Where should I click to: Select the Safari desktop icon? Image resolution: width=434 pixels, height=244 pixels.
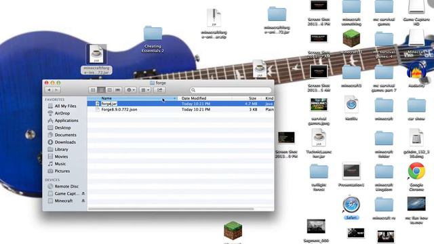351,205
